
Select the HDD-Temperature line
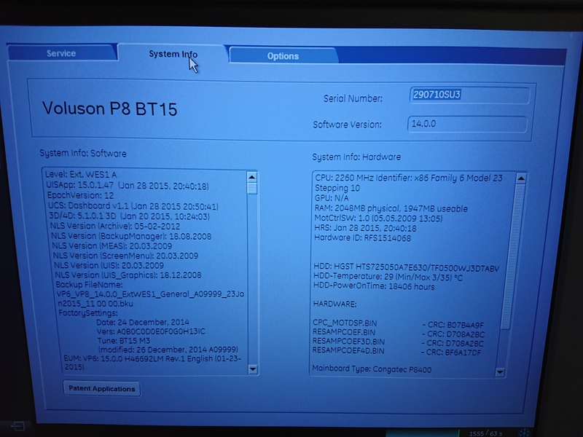388,277
